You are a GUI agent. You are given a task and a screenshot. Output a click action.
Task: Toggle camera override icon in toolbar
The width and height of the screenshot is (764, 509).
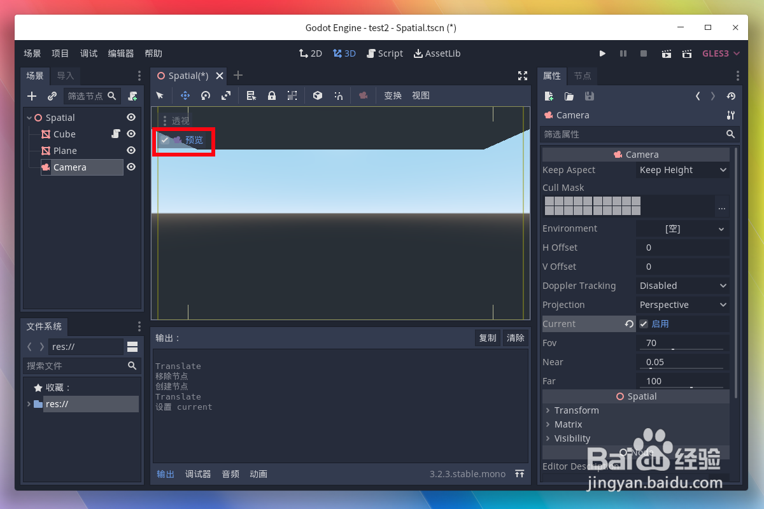pos(364,95)
